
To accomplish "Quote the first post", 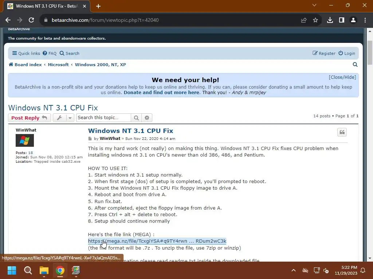I will pyautogui.click(x=342, y=132).
